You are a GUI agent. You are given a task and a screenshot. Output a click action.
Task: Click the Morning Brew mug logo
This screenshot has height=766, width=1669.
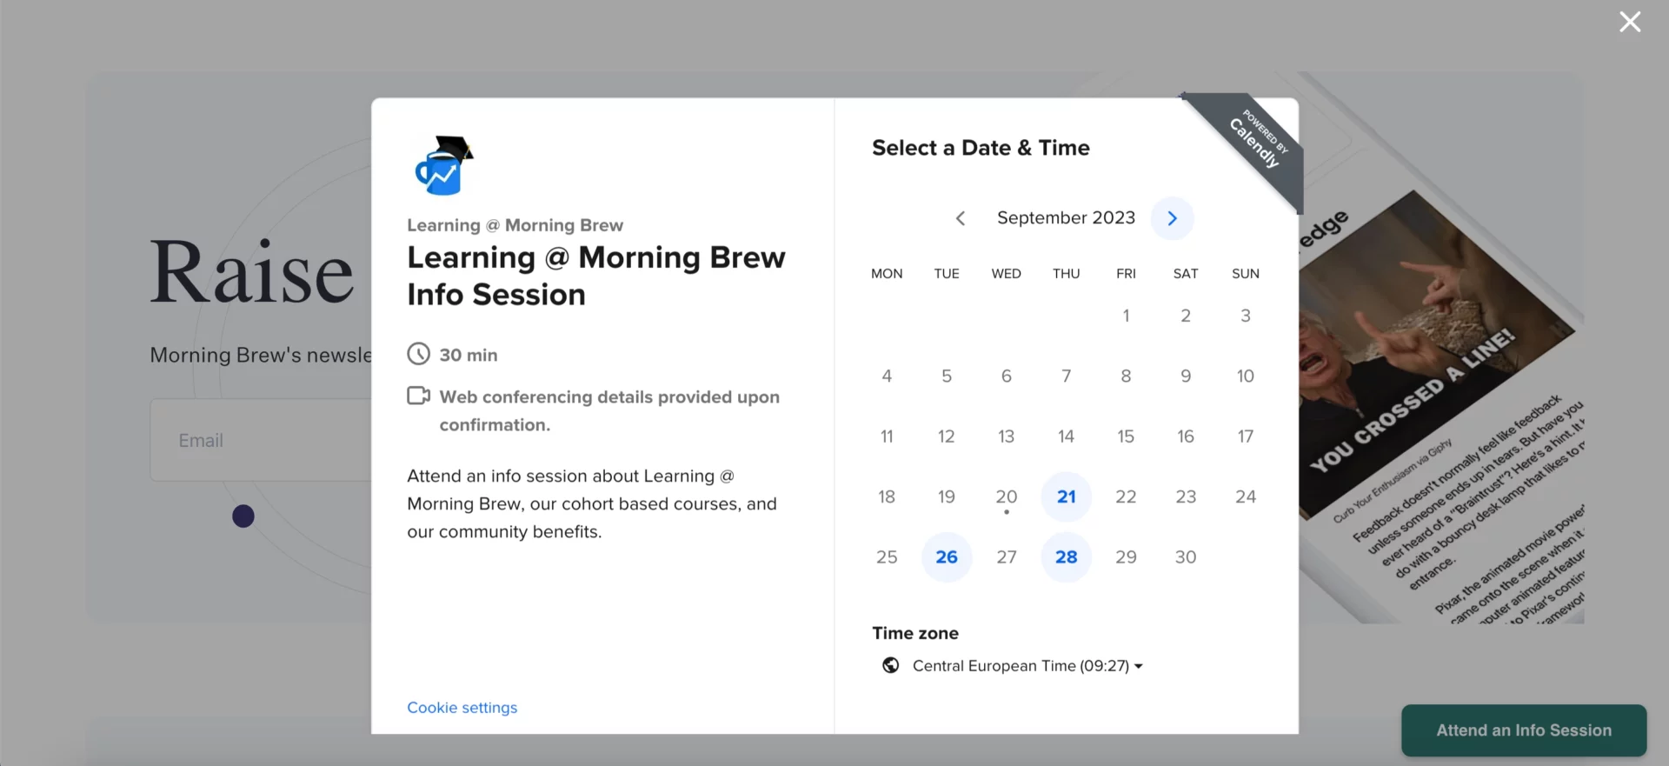click(443, 165)
